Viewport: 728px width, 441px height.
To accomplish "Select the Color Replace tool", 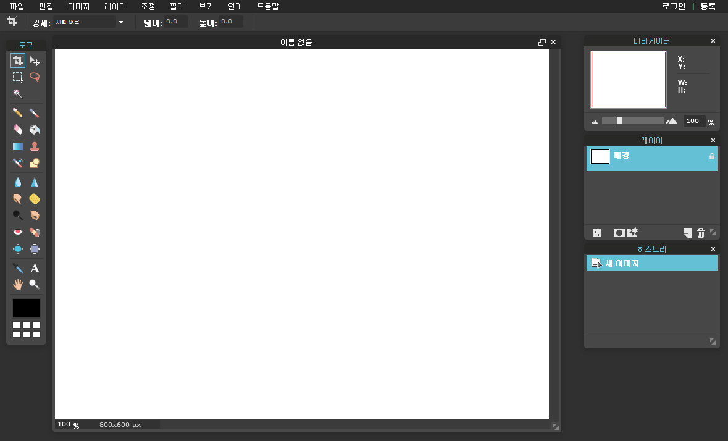I will click(x=18, y=163).
